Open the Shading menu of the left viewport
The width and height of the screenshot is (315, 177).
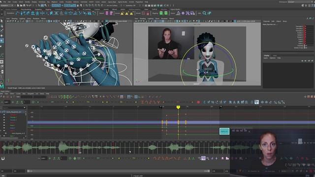(x=14, y=19)
